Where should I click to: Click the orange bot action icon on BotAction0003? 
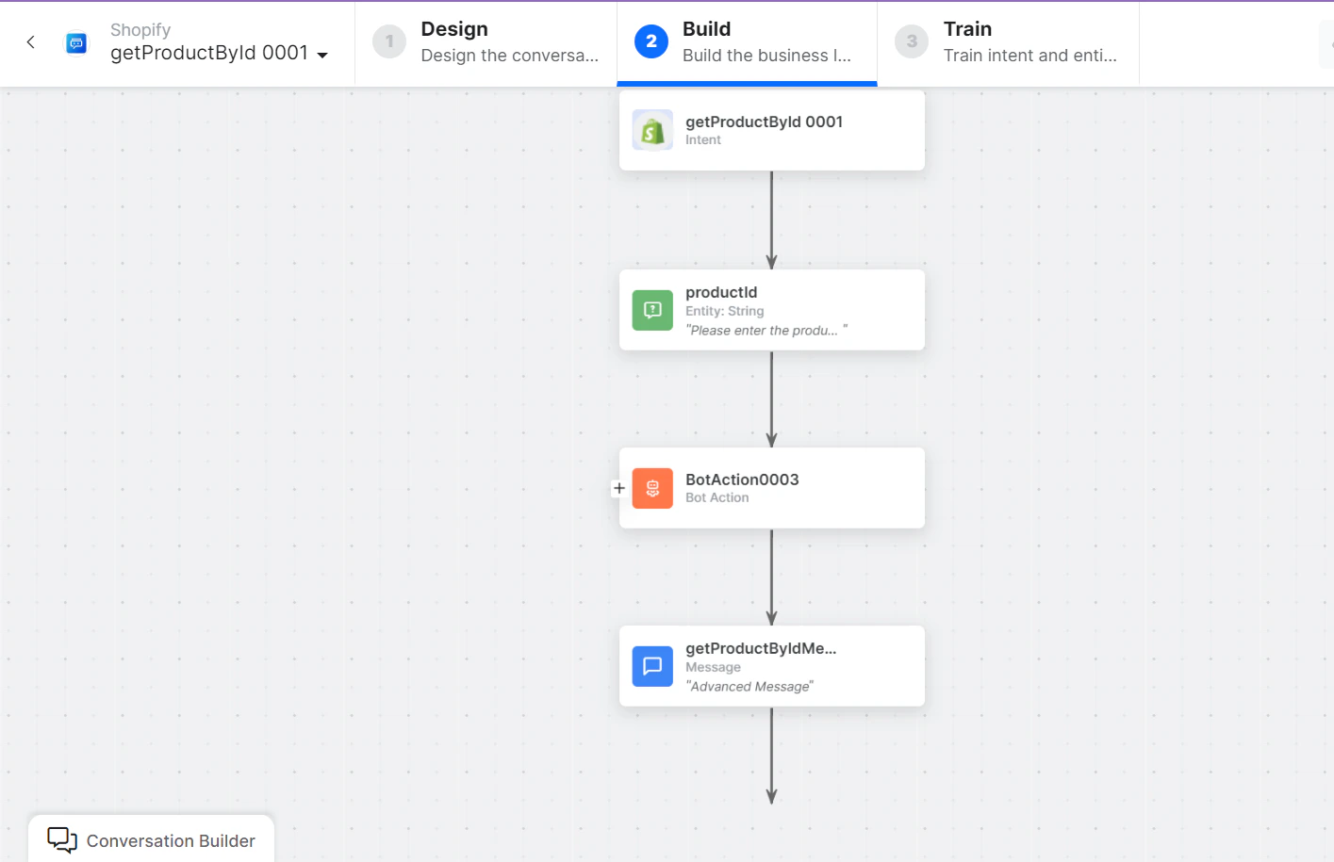tap(651, 488)
